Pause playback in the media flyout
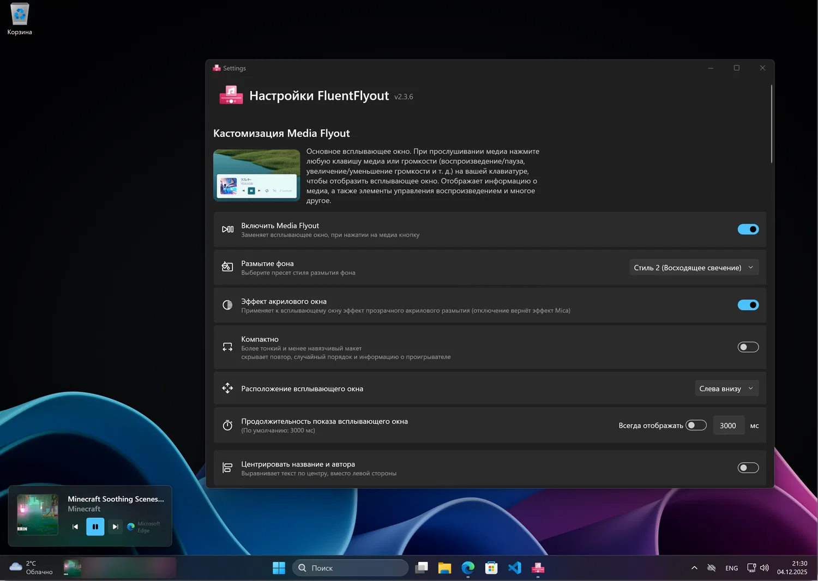This screenshot has height=581, width=818. 95,526
